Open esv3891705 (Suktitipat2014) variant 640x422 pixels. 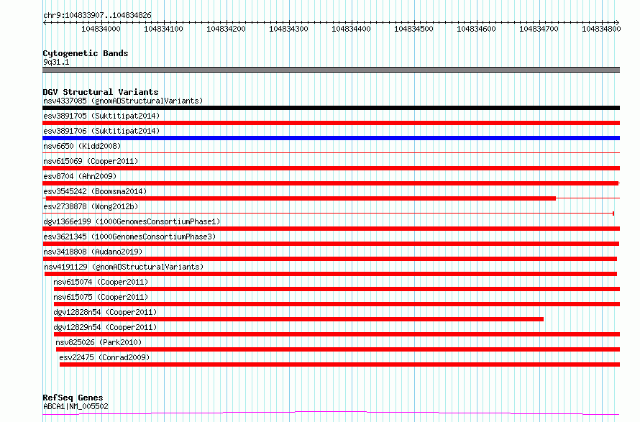coord(101,116)
